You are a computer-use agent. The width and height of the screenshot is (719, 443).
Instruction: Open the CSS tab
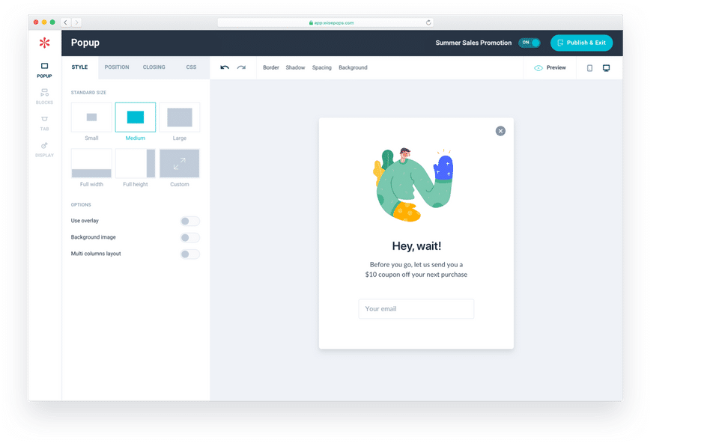coord(191,67)
